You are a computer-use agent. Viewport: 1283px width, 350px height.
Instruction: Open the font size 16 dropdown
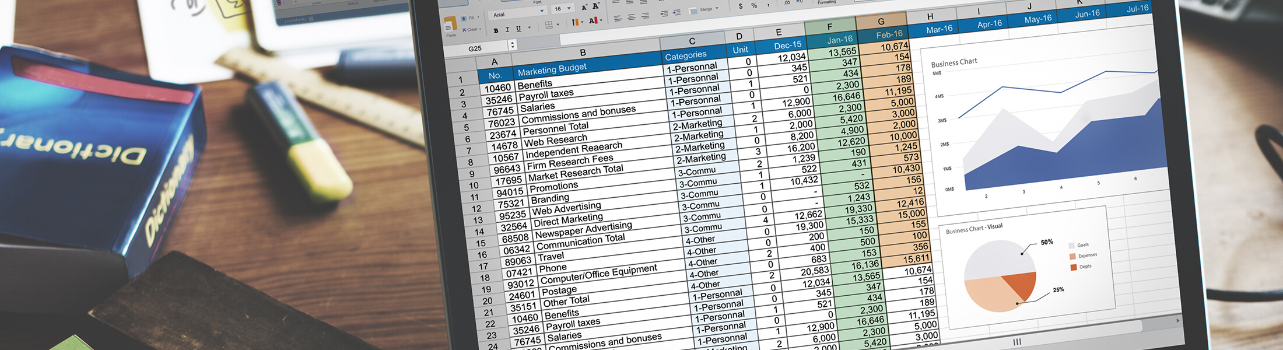click(569, 8)
